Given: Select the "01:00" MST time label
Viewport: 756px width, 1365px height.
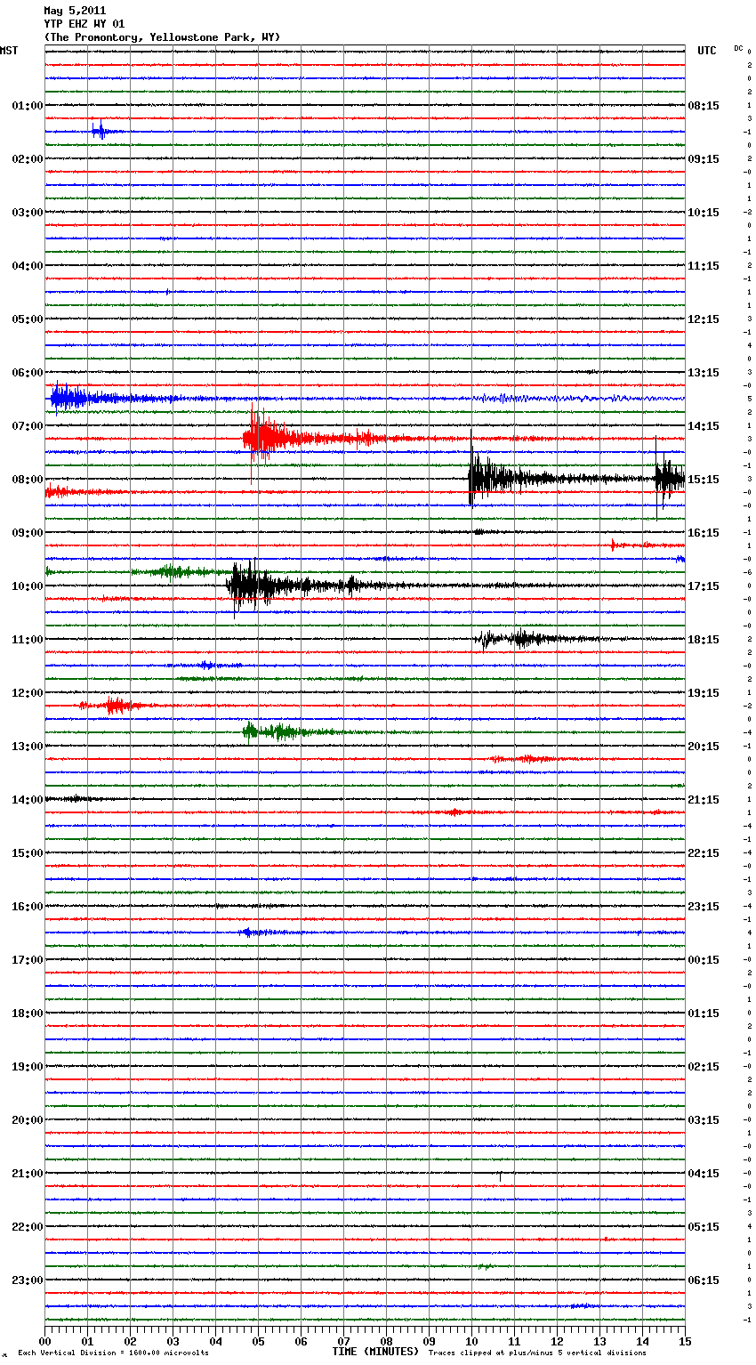Looking at the screenshot, I should coord(28,106).
